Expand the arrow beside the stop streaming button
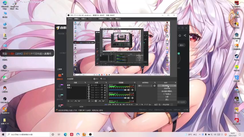Viewport: 244px width, 137px height. pyautogui.click(x=175, y=86)
